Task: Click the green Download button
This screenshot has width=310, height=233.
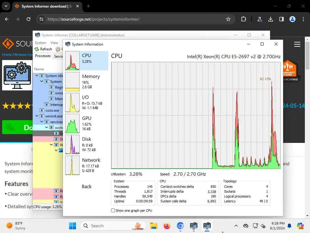Action: click(x=17, y=127)
